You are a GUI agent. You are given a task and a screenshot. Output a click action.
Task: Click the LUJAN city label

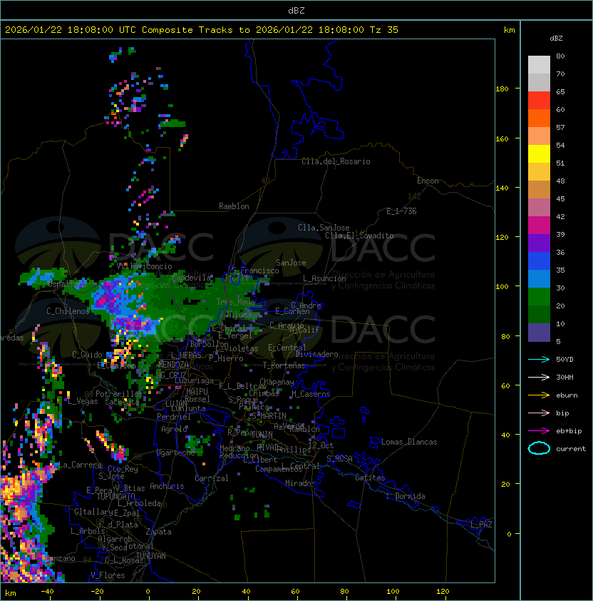click(177, 404)
